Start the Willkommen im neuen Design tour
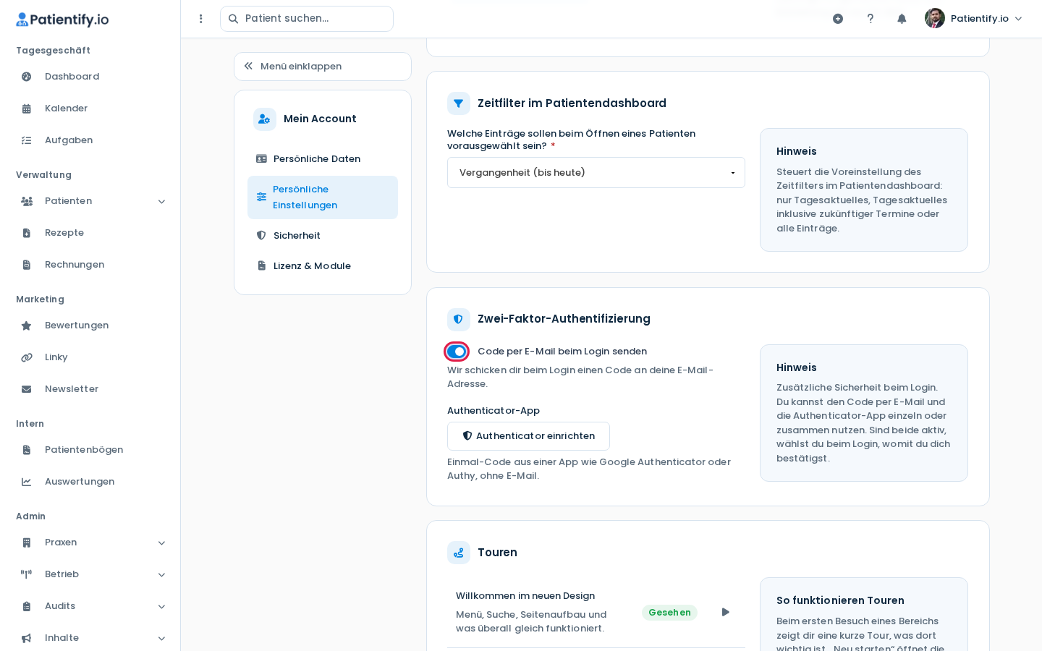Screen dimensions: 1042x651 tap(726, 613)
